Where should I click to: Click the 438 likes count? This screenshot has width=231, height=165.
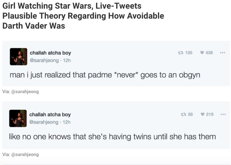(209, 53)
